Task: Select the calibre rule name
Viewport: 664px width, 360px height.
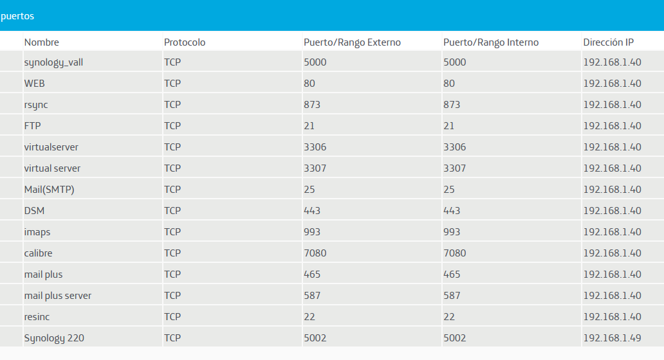Action: 39,253
